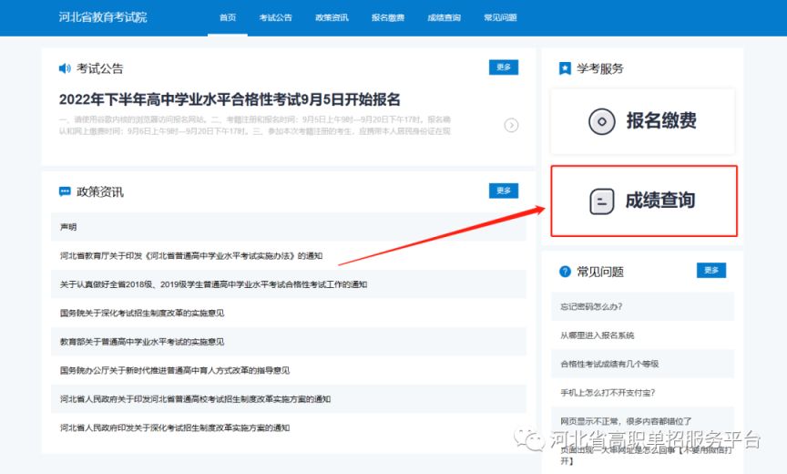
Task: Click the 考试公告 speaker icon
Action: click(x=65, y=68)
